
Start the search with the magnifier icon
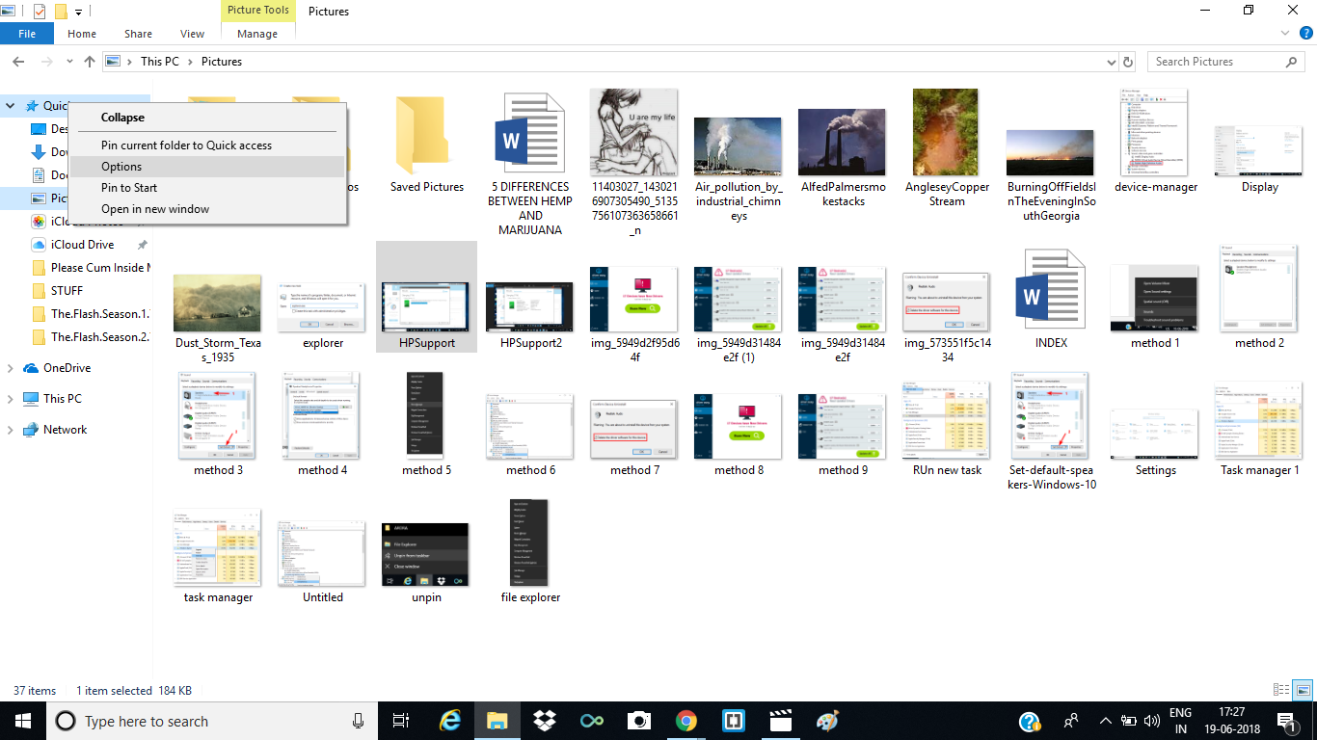(1292, 61)
